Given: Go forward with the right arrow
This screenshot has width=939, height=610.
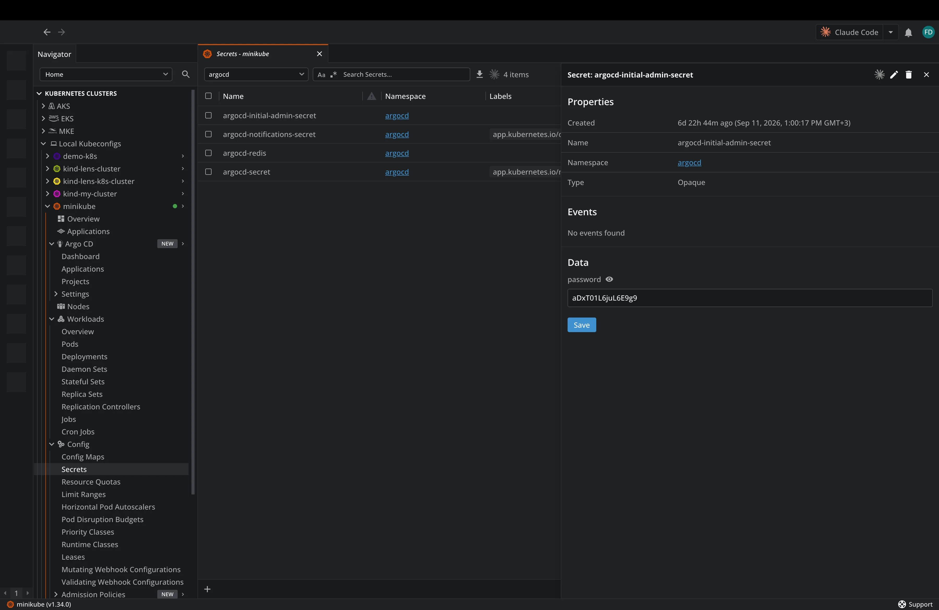Looking at the screenshot, I should [62, 32].
